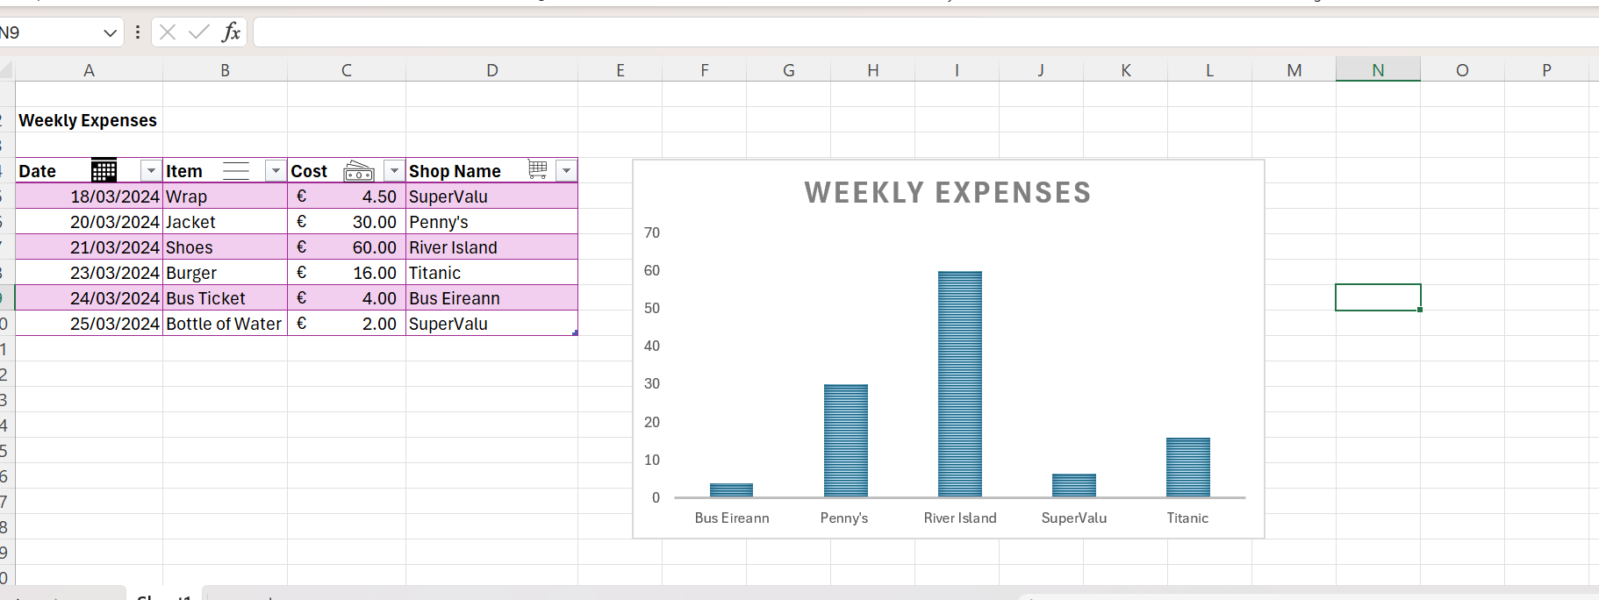This screenshot has width=1599, height=600.
Task: Click the calendar icon in Date header
Action: pyautogui.click(x=104, y=170)
